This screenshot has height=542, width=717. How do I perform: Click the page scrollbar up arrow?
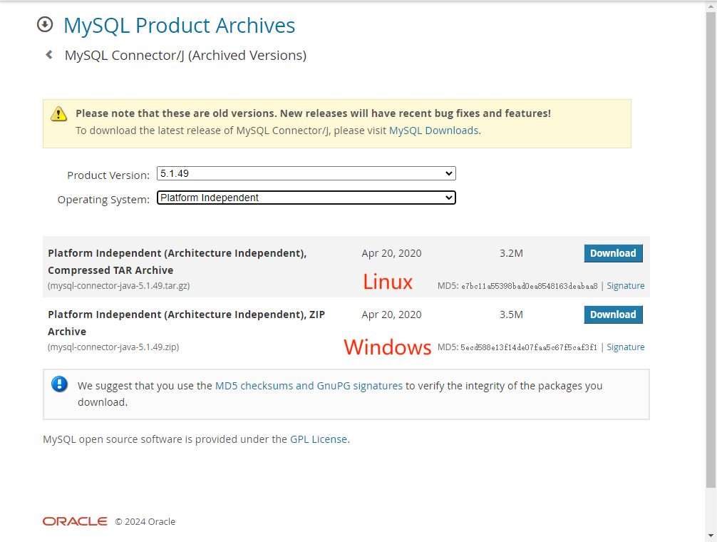point(711,6)
